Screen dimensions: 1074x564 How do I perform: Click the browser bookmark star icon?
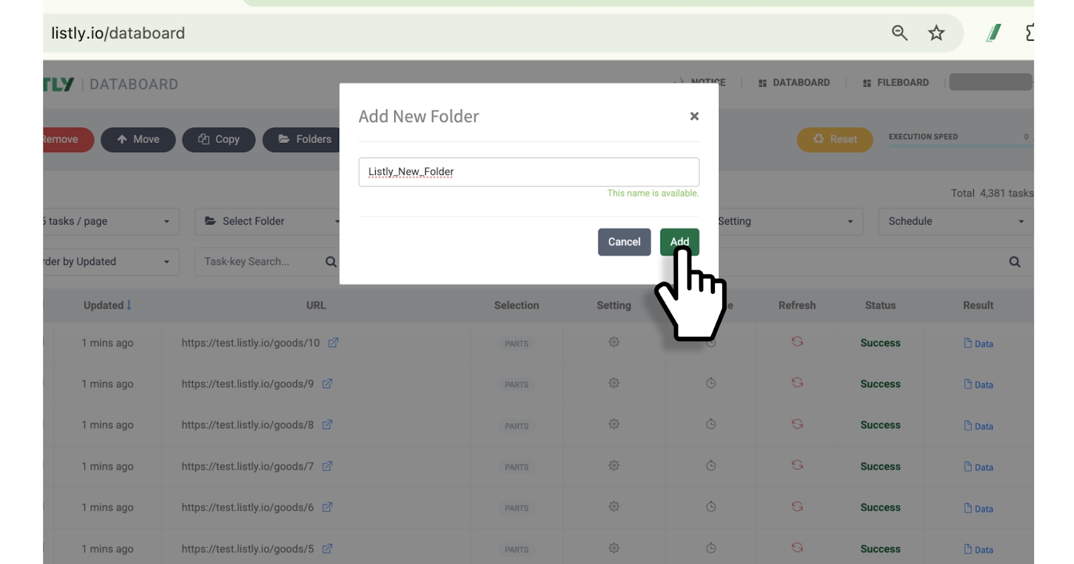point(936,33)
